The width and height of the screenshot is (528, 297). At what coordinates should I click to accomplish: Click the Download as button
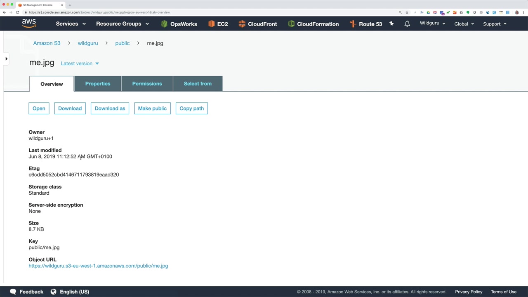(110, 108)
